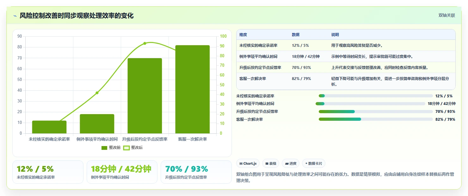Click the progress bar for 客服一次解决率
Image resolution: width=468 pixels, height=196 pixels.
click(376, 119)
